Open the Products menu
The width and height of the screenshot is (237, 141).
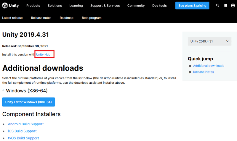pyautogui.click(x=33, y=6)
